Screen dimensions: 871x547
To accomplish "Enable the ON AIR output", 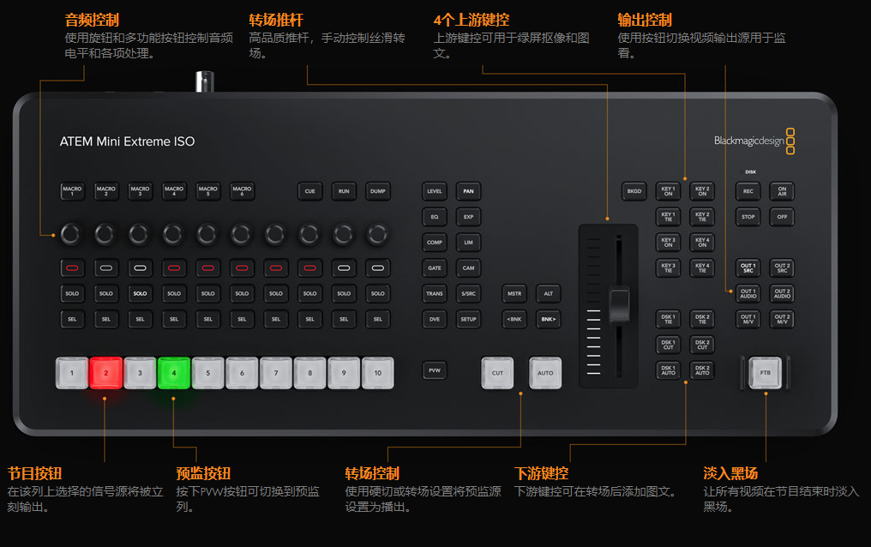I will [x=781, y=190].
